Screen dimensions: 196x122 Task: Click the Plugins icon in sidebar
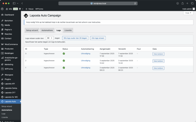coord(2,79)
